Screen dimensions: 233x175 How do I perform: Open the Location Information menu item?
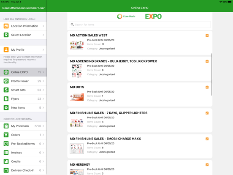point(23,26)
